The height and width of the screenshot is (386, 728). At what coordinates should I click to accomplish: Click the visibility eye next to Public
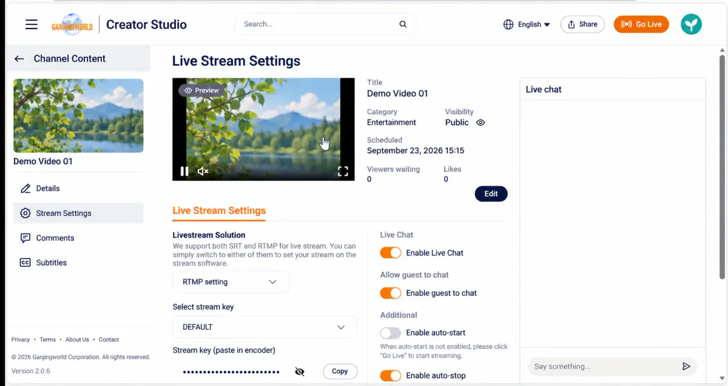click(x=480, y=123)
